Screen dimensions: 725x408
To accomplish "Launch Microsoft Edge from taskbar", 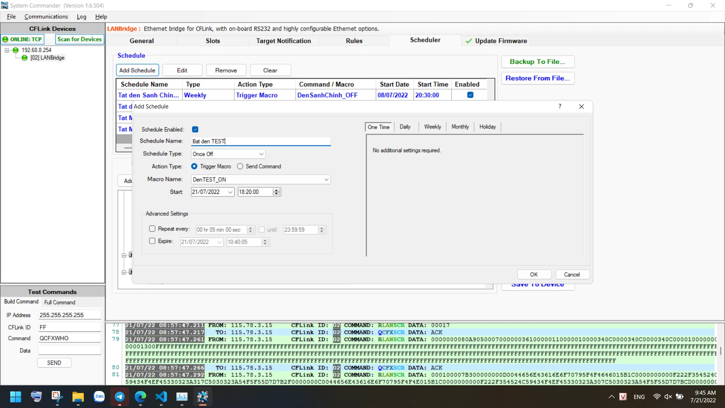I will tap(140, 397).
